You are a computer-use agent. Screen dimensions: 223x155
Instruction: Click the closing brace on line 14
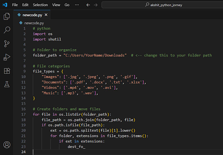pos(34,98)
